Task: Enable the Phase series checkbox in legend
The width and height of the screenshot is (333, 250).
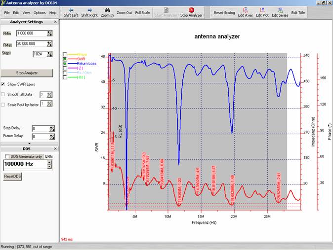Action: coord(65,54)
